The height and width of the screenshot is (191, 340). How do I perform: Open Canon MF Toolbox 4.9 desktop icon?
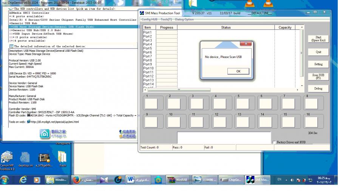coord(7,161)
